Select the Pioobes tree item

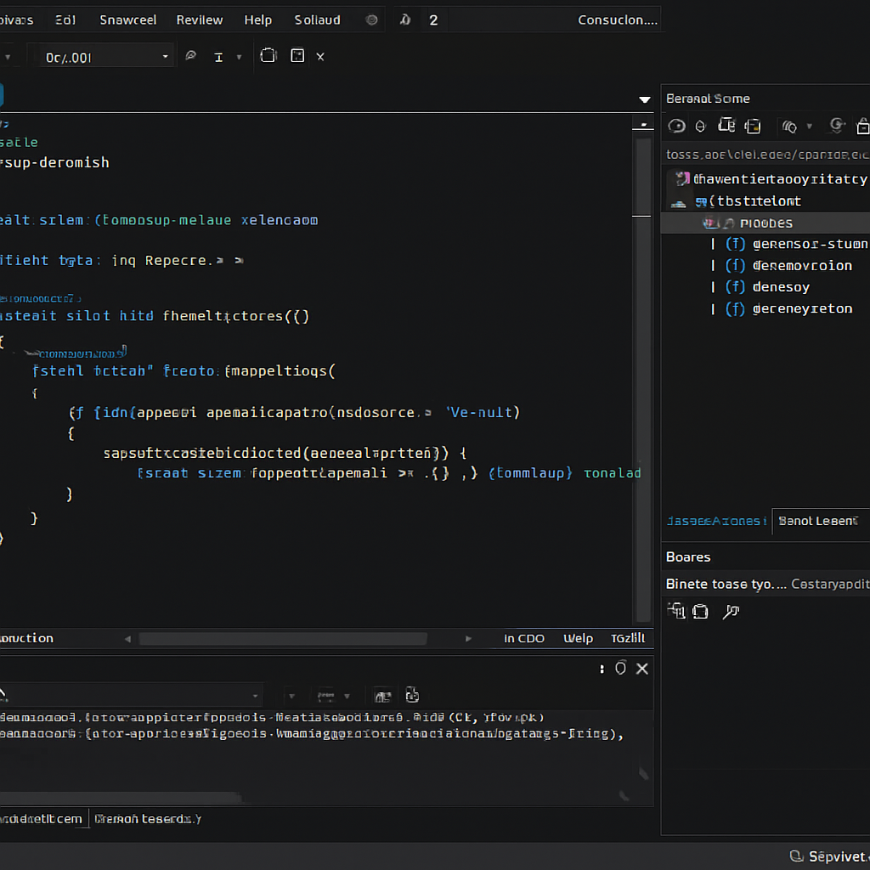(766, 223)
